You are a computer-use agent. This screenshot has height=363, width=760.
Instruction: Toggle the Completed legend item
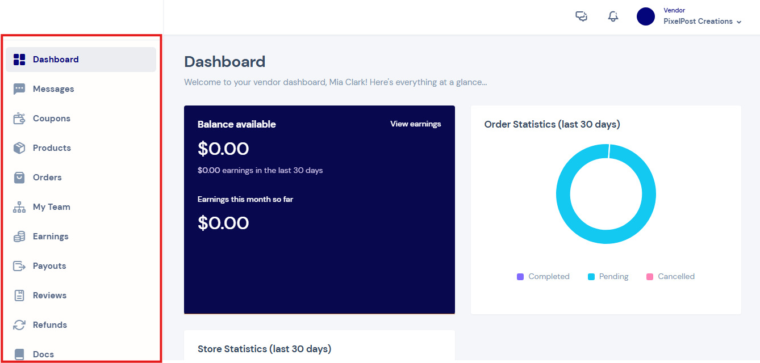coord(543,277)
